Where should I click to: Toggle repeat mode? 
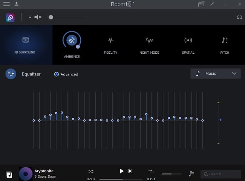[x=151, y=171]
